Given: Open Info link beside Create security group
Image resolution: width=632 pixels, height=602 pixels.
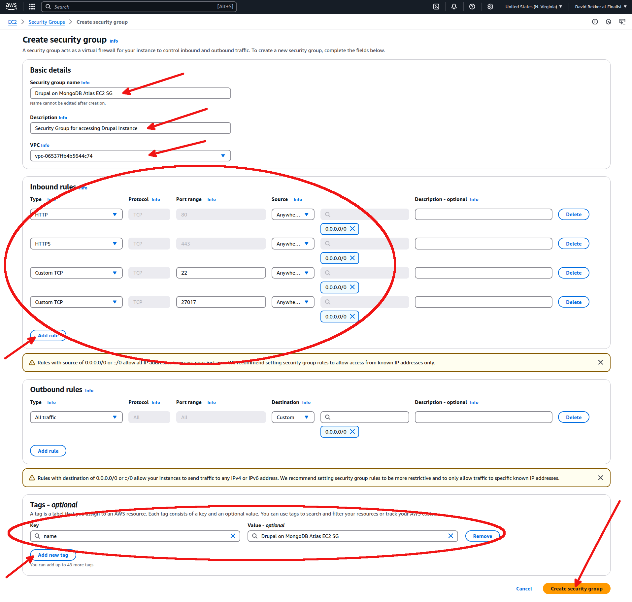Looking at the screenshot, I should point(114,41).
